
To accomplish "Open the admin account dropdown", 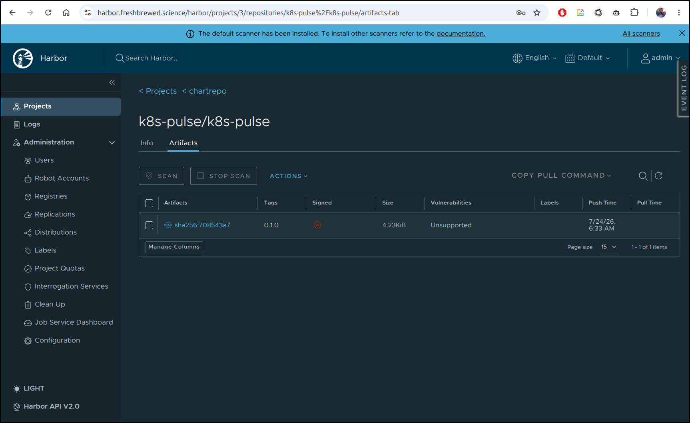I will click(x=660, y=58).
